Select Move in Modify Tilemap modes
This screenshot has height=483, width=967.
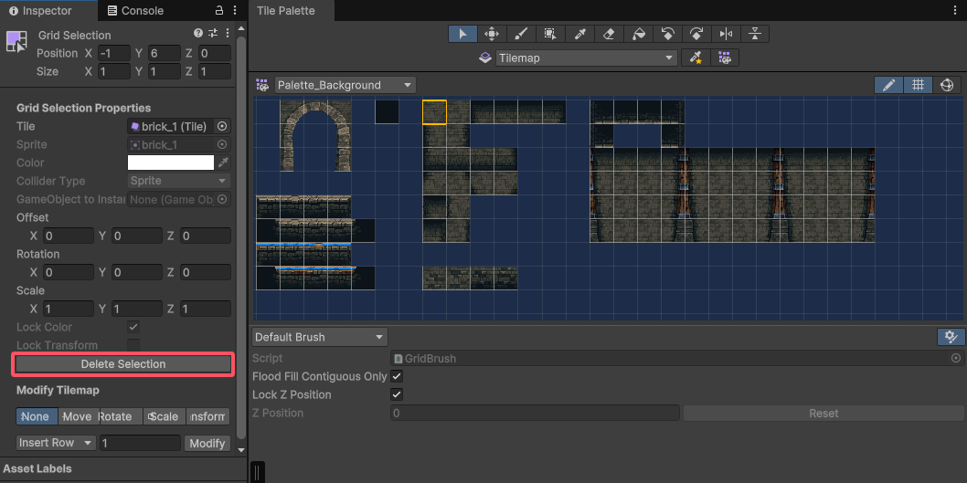point(79,416)
